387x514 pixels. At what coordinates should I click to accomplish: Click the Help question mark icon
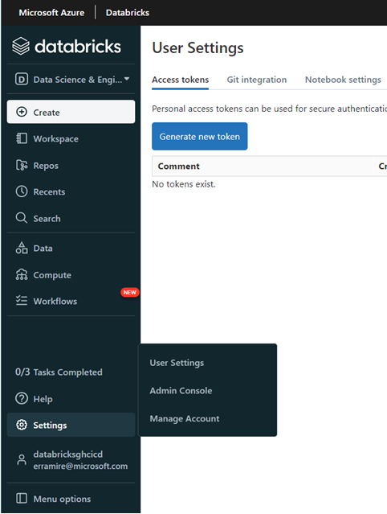[x=22, y=399]
